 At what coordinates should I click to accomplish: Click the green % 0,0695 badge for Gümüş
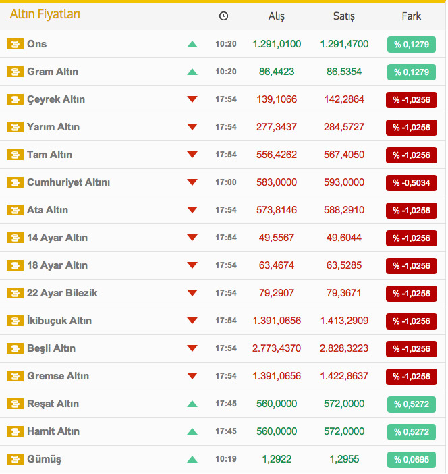[411, 460]
